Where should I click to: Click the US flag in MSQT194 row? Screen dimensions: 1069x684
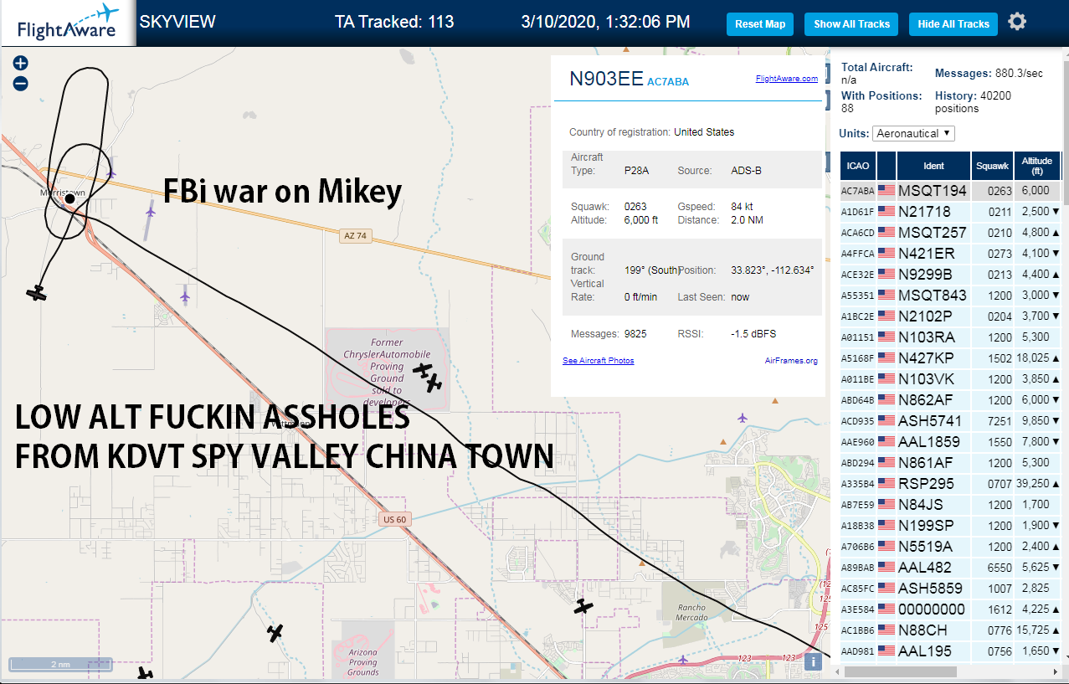coord(887,190)
